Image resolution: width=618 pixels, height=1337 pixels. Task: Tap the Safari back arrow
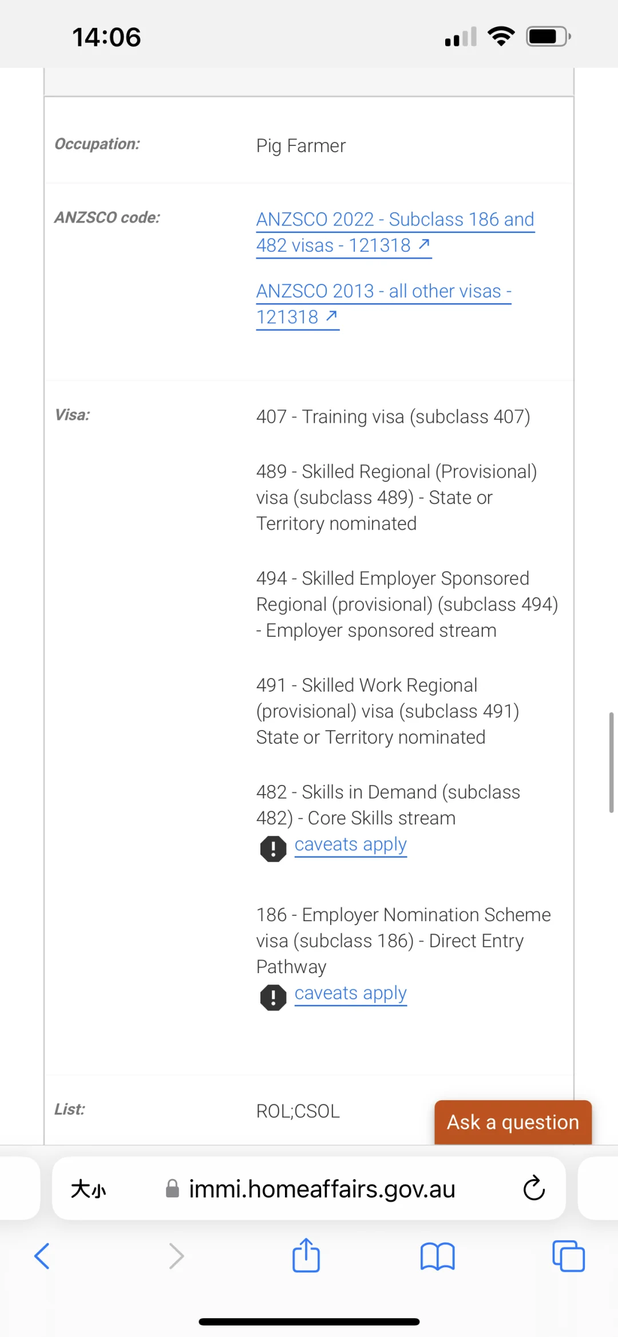pyautogui.click(x=42, y=1256)
